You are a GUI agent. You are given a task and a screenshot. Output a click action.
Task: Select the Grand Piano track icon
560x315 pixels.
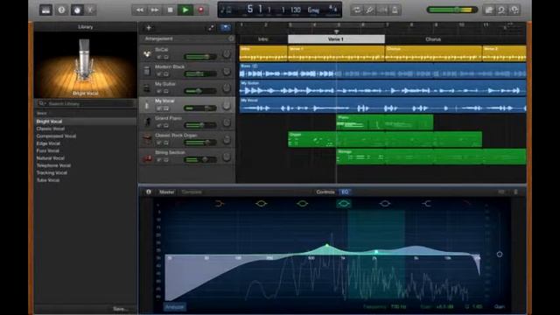pyautogui.click(x=147, y=122)
